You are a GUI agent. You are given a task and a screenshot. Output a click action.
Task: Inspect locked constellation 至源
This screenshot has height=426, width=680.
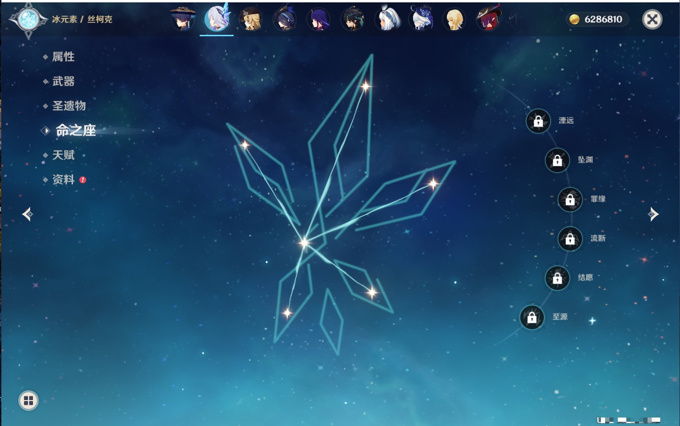click(532, 317)
